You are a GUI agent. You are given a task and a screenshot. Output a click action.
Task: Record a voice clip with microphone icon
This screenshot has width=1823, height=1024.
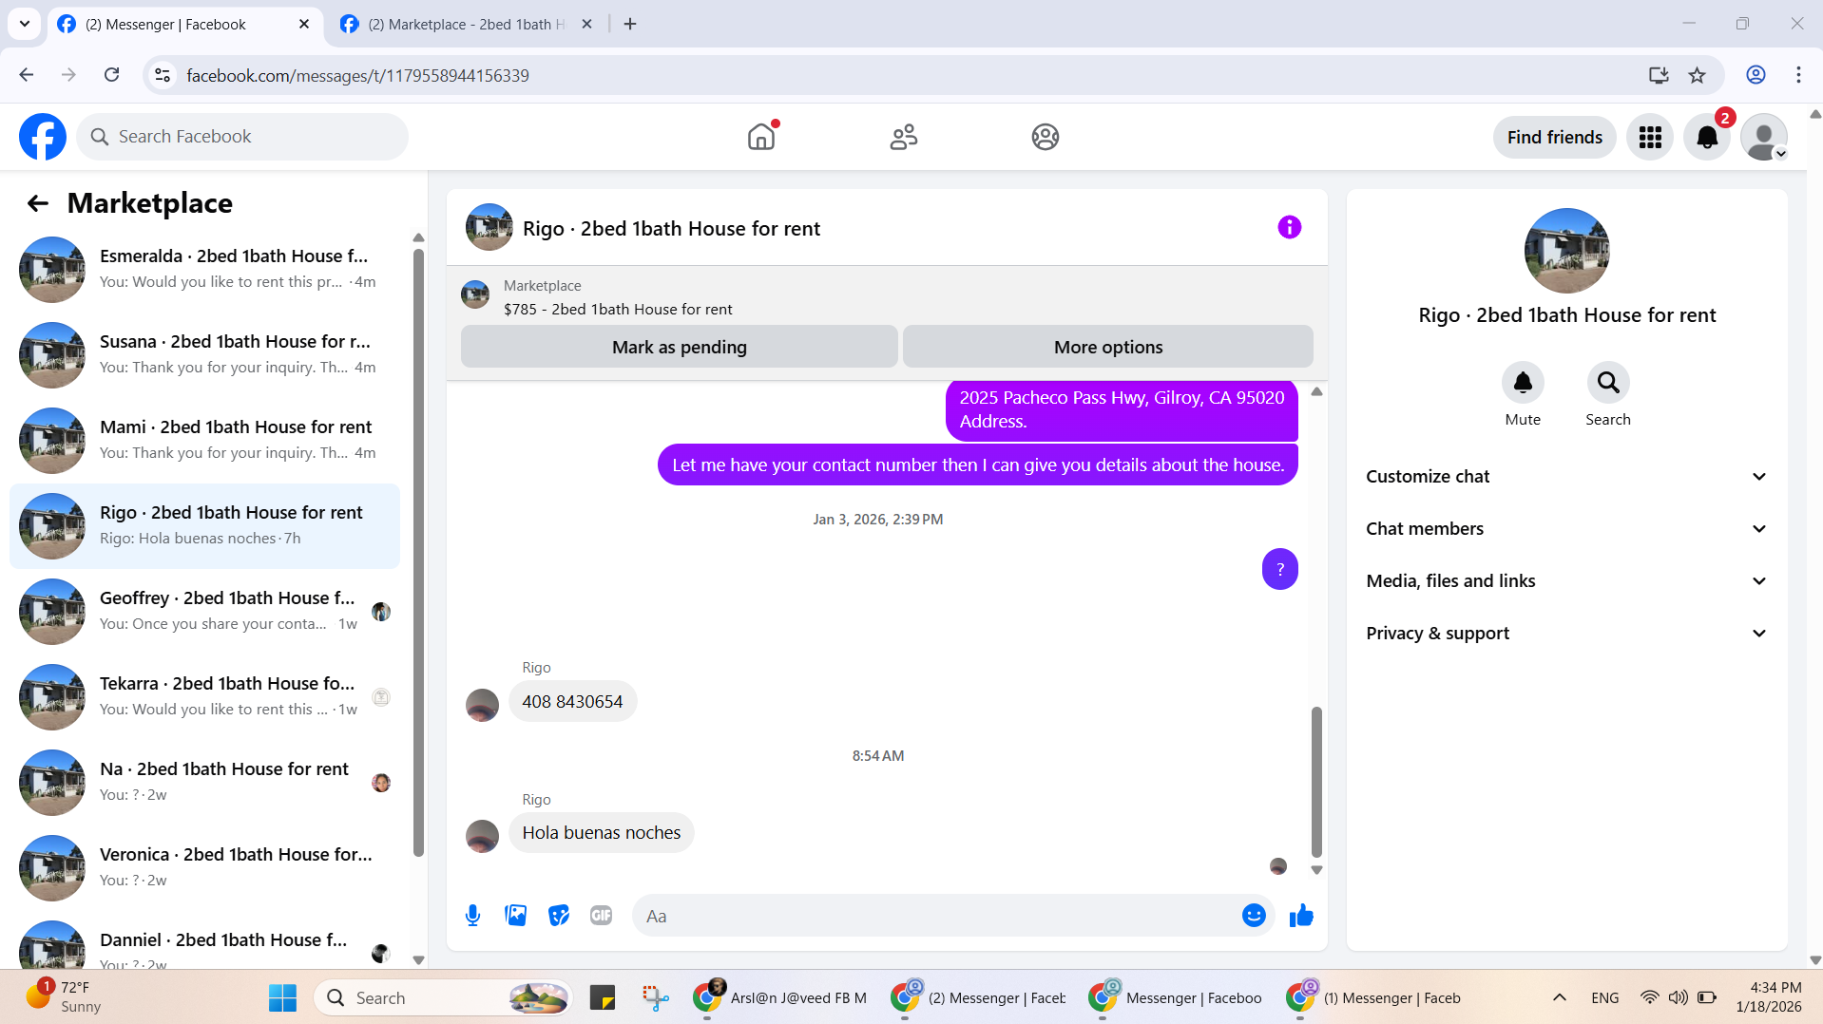tap(472, 916)
